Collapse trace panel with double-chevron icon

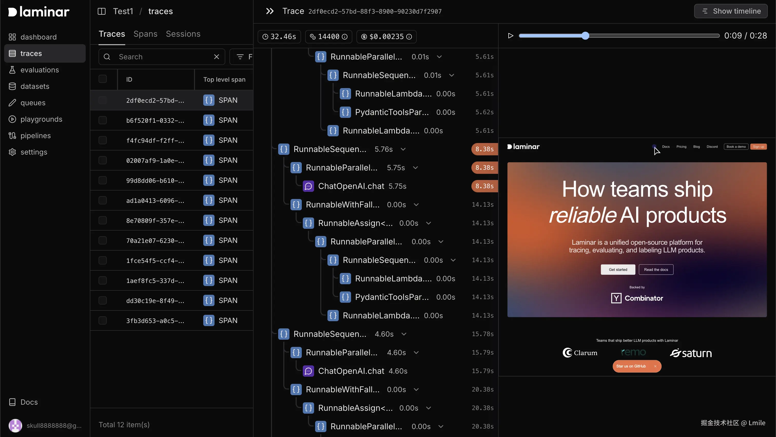pyautogui.click(x=270, y=12)
